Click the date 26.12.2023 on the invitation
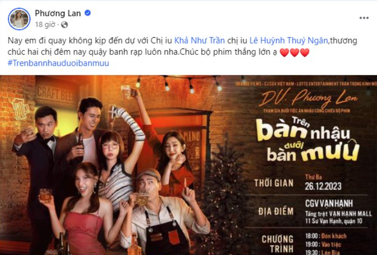 pos(323,186)
